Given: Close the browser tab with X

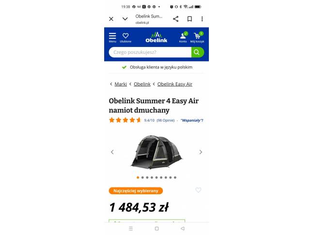Looking at the screenshot, I should (x=111, y=19).
